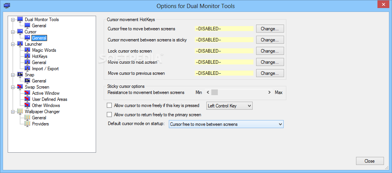Collapse the Dual Monitor Tools tree node
392x173 pixels.
coord(13,20)
